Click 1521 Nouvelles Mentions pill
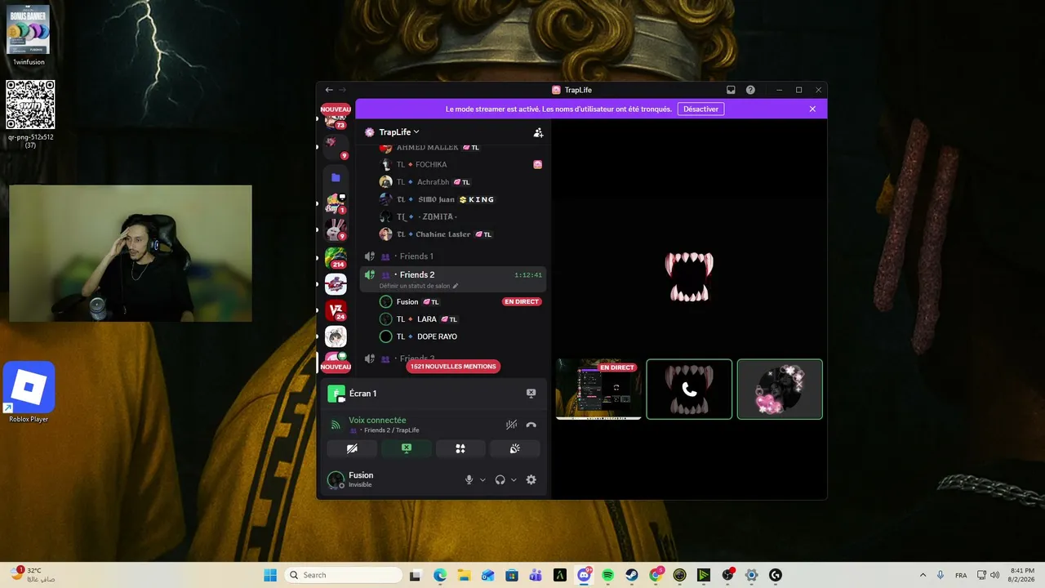Image resolution: width=1045 pixels, height=588 pixels. pyautogui.click(x=453, y=367)
